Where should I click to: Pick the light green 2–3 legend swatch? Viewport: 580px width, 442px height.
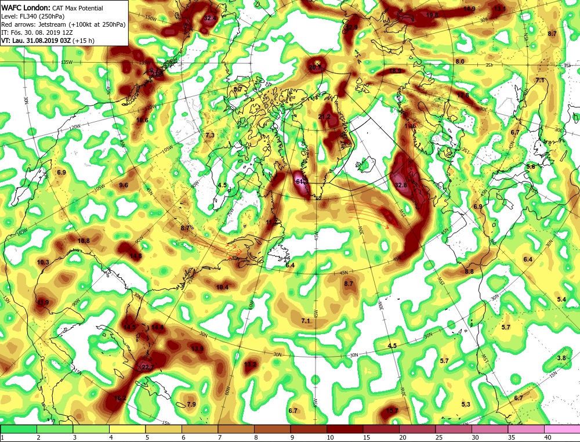click(x=55, y=429)
